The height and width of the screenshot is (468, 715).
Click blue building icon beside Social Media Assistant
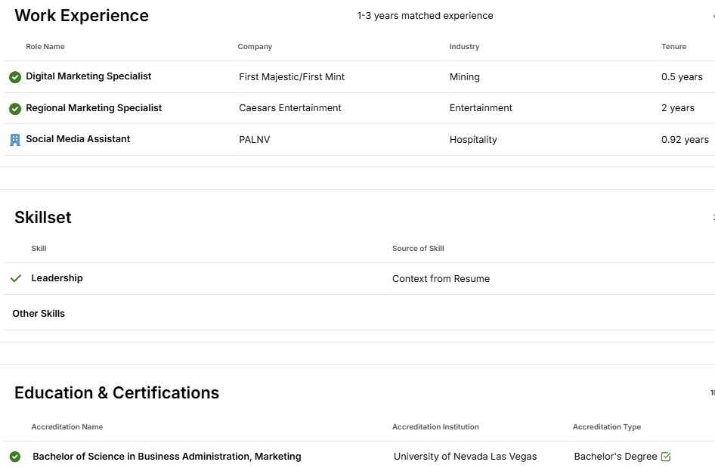(x=15, y=140)
